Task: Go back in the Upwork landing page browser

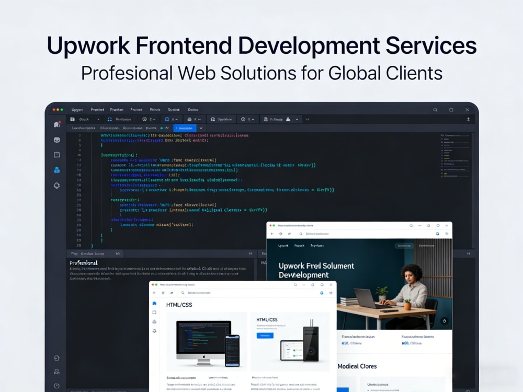Action: click(272, 234)
